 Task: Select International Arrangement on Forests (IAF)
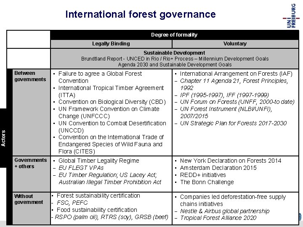tap(236, 74)
